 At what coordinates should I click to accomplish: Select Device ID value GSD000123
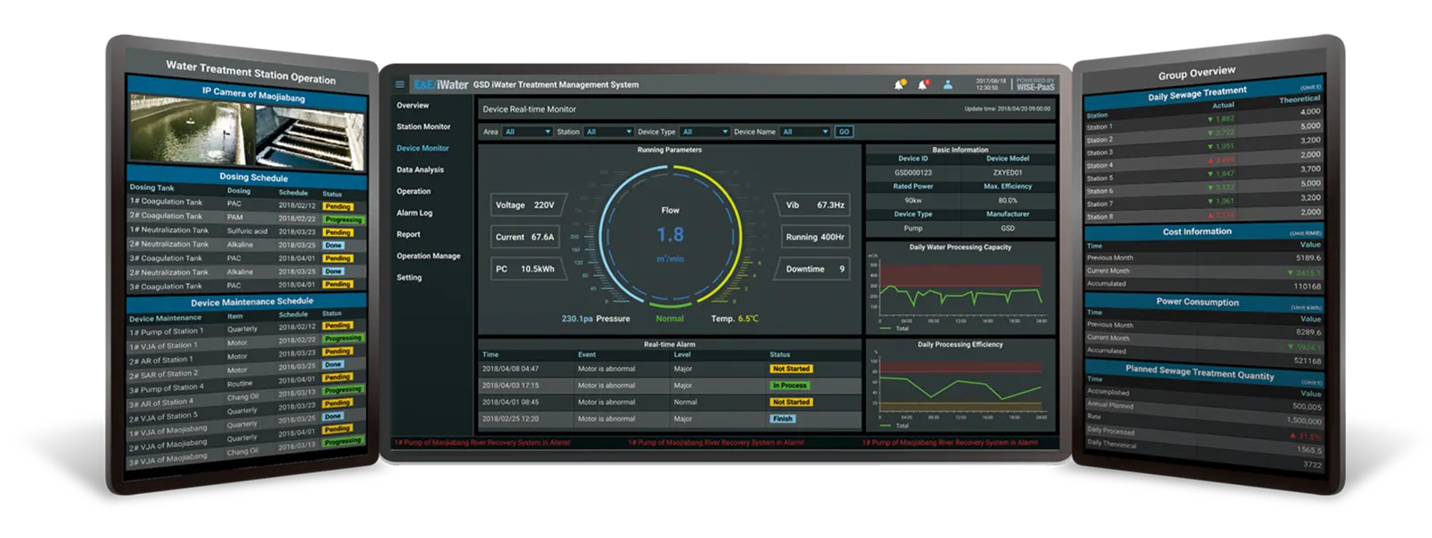coord(913,172)
